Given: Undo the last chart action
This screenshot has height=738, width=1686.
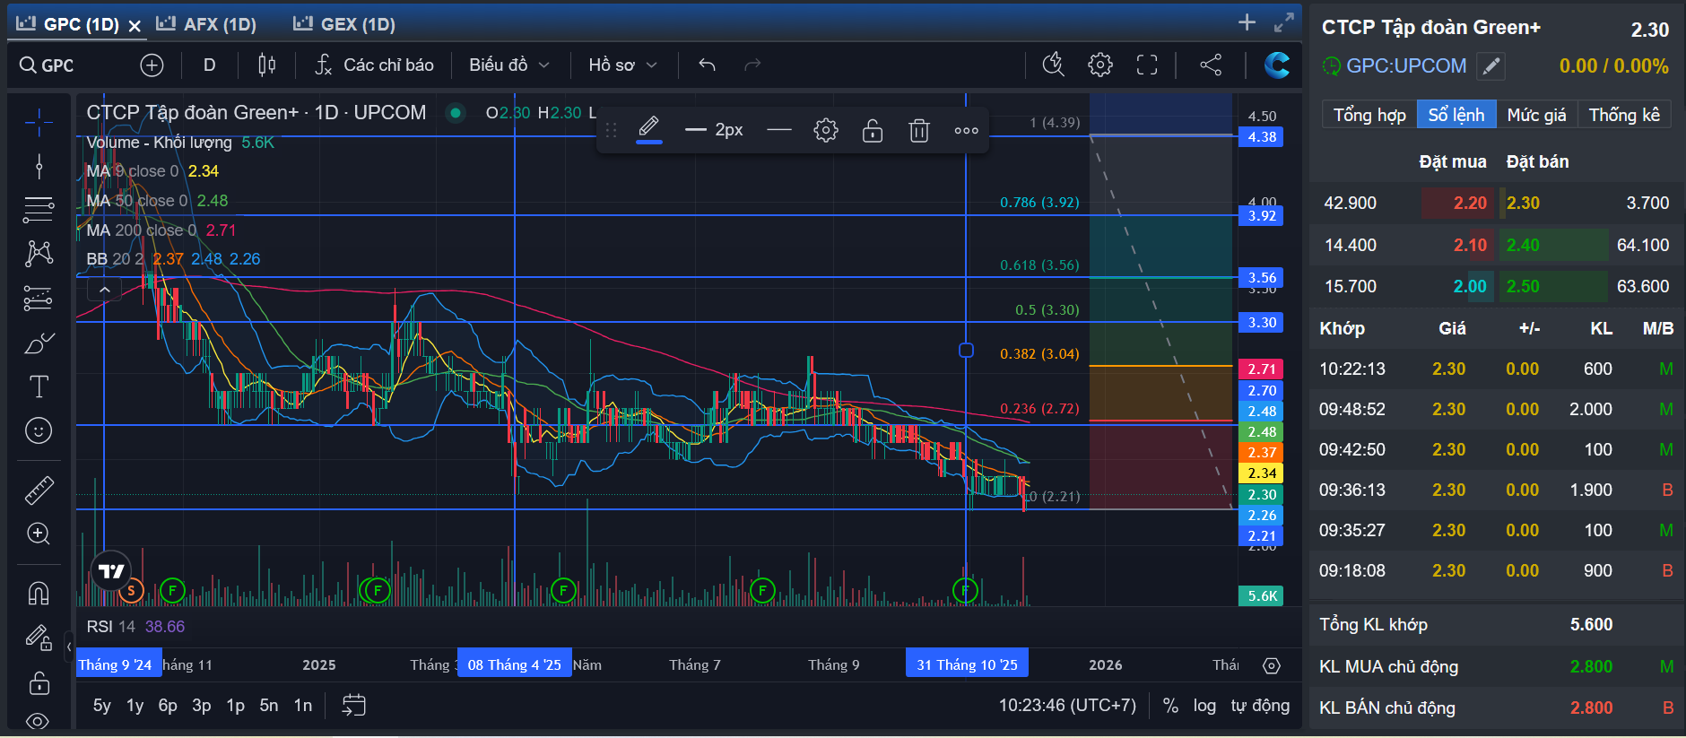Looking at the screenshot, I should (707, 65).
